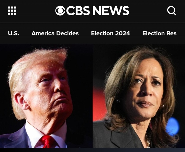Open the grid menu icon
The width and height of the screenshot is (185, 152).
(12, 11)
